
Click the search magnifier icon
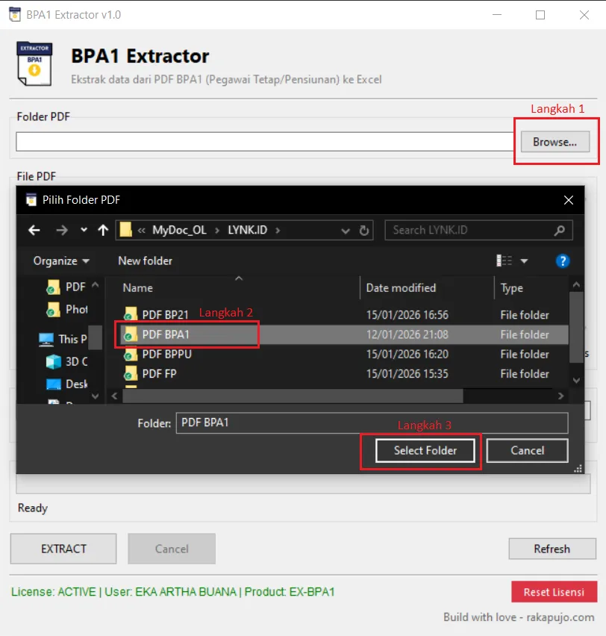click(559, 230)
